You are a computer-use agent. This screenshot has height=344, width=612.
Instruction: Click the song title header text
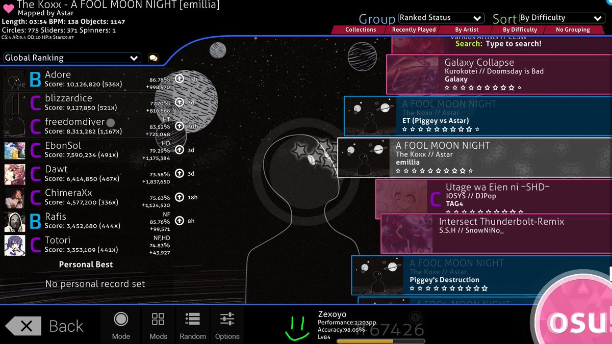click(118, 5)
